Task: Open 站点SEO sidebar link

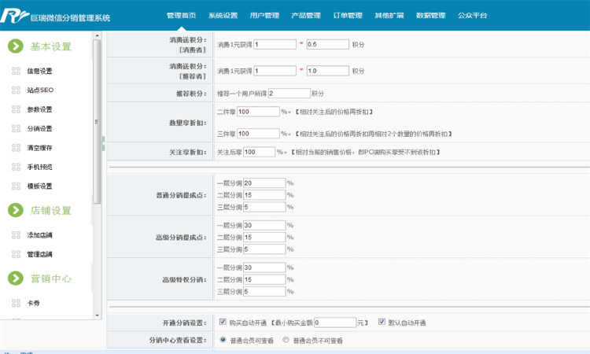Action: click(40, 90)
